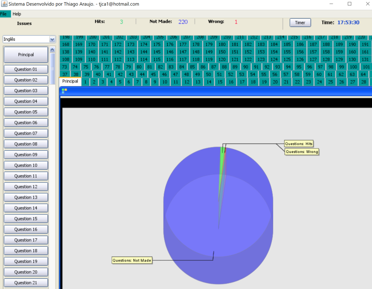
Task: Maximize the application window
Action: [x=349, y=4]
